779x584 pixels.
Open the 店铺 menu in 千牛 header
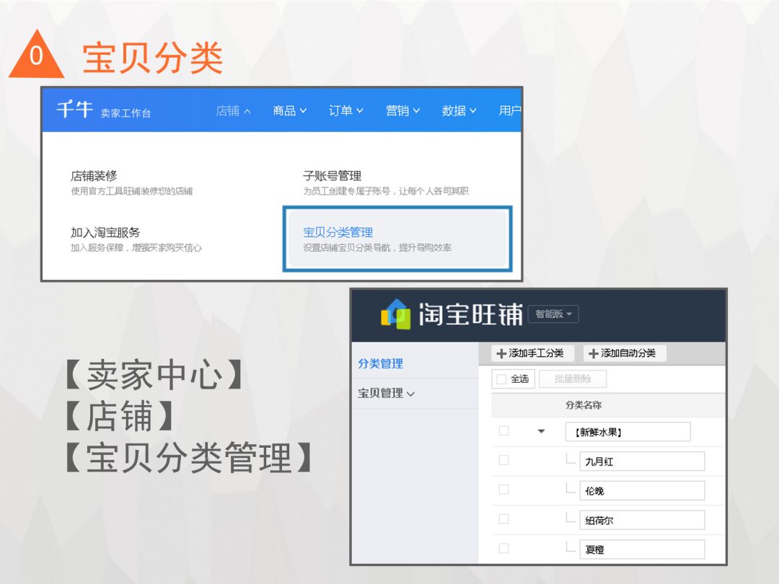(233, 110)
